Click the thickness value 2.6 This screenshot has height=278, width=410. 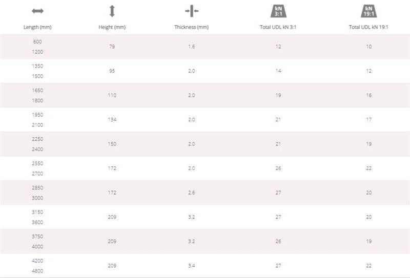click(x=191, y=193)
